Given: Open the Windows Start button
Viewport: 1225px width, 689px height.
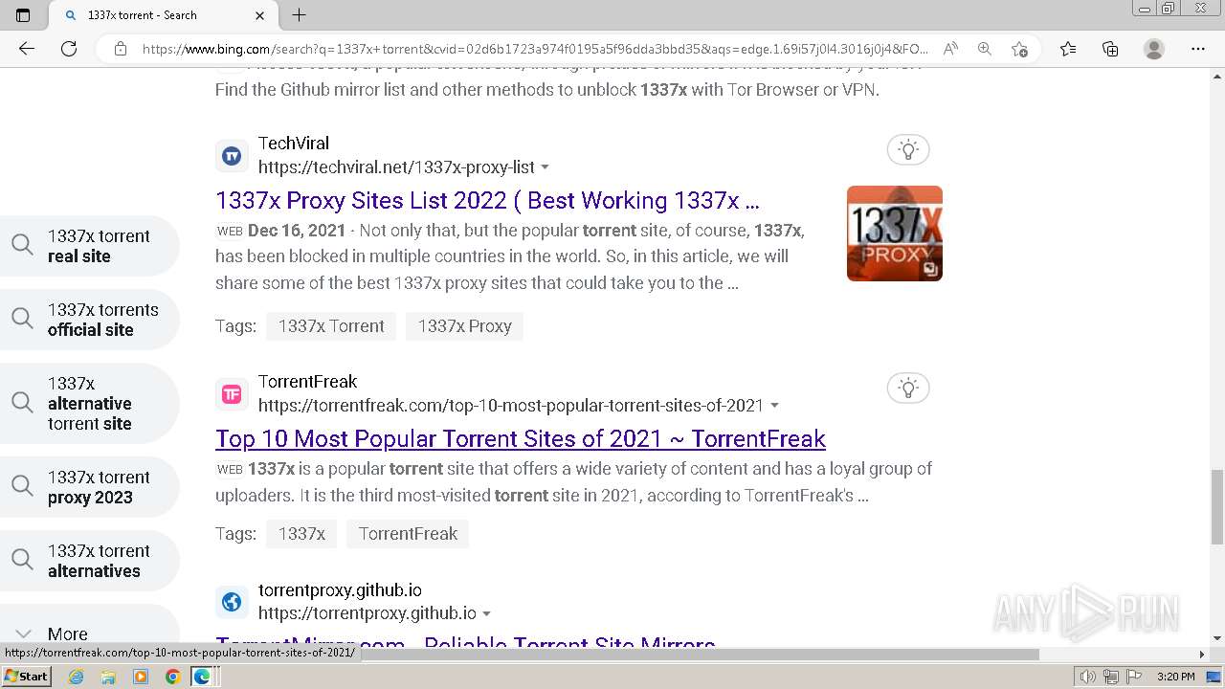Looking at the screenshot, I should coord(27,677).
